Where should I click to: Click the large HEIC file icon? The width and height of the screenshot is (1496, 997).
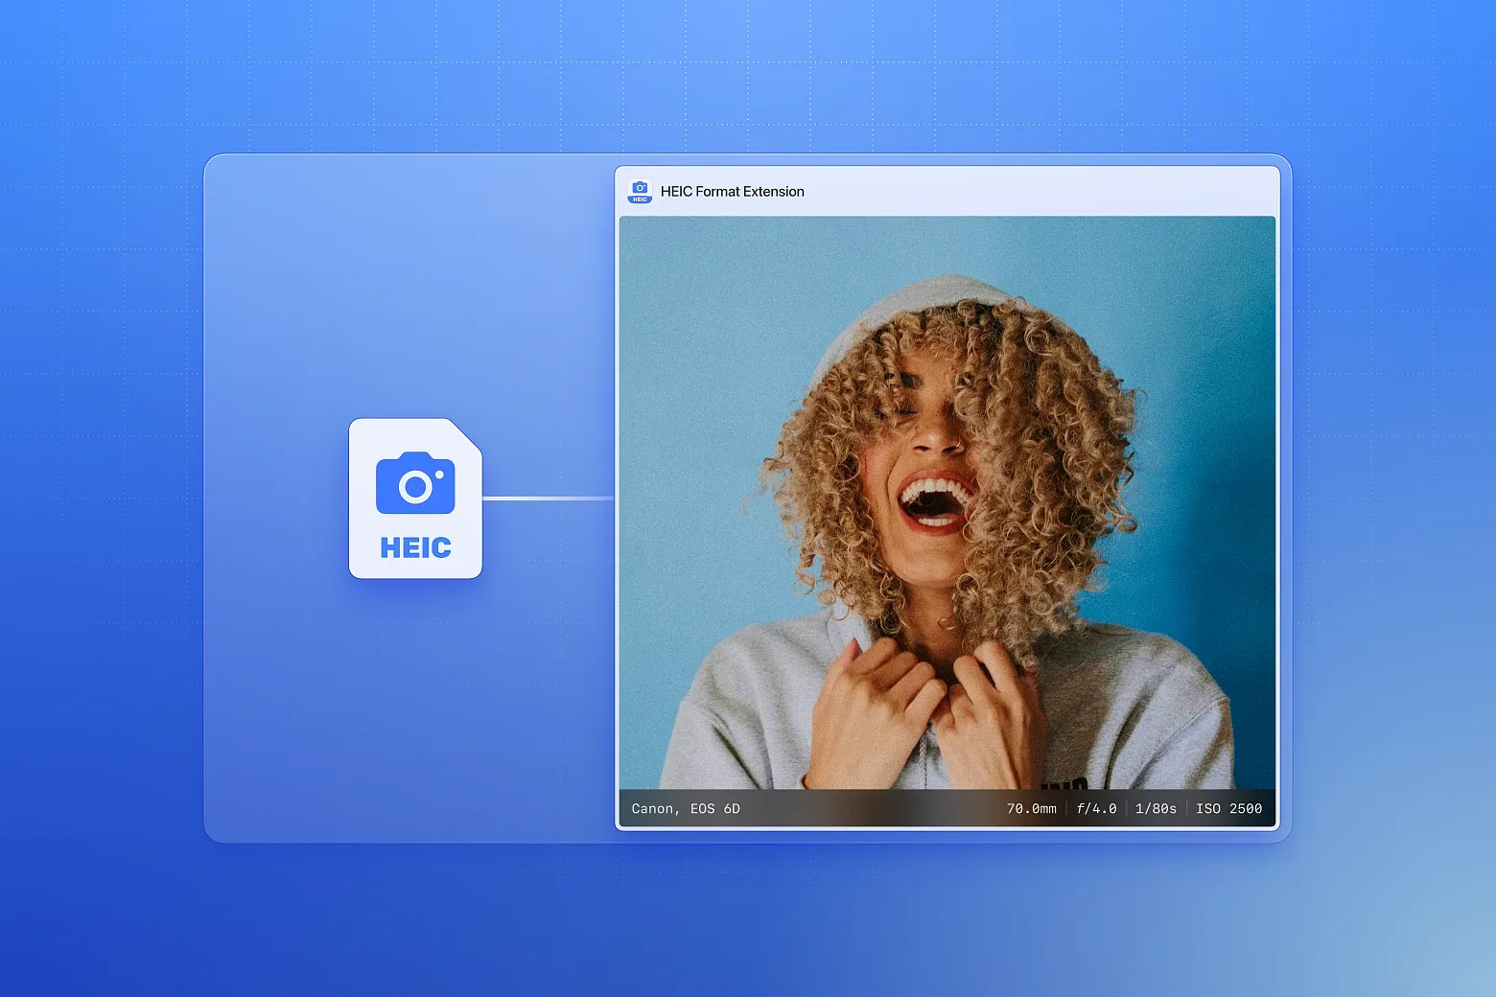click(x=414, y=498)
